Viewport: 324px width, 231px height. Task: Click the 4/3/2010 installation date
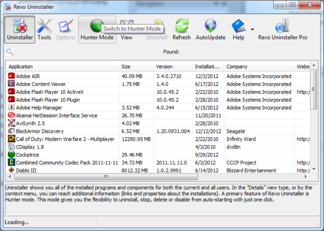205,147
